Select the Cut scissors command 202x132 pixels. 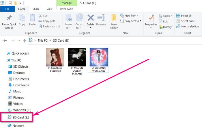[x=43, y=16]
